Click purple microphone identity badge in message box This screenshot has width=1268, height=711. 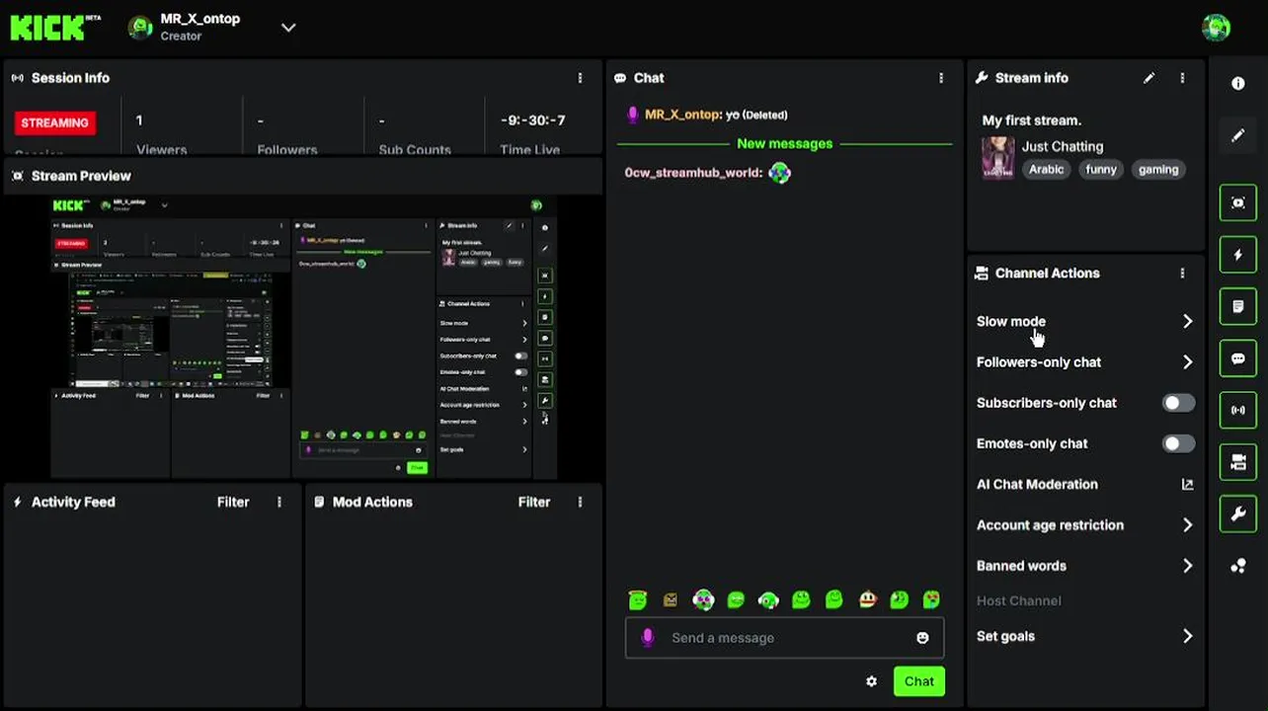tap(648, 638)
